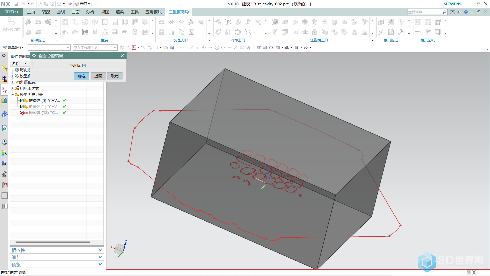Click the help question mark icon
This screenshot has width=490, height=276.
[x=466, y=12]
